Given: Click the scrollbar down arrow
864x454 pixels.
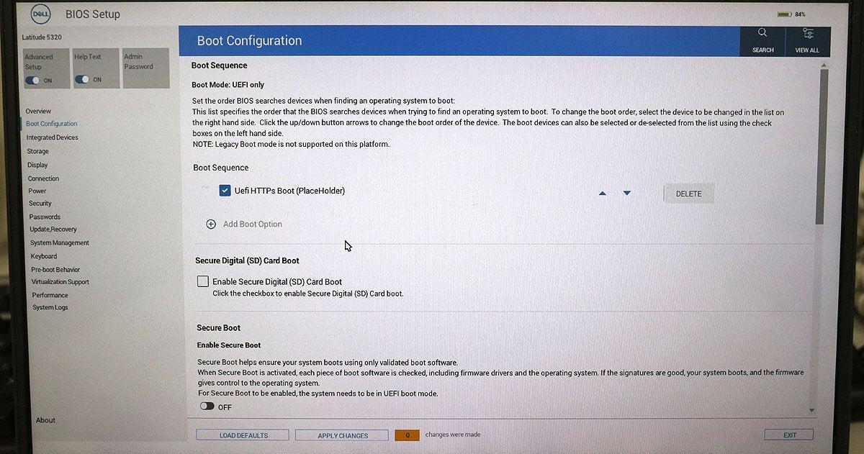Looking at the screenshot, I should [x=812, y=409].
